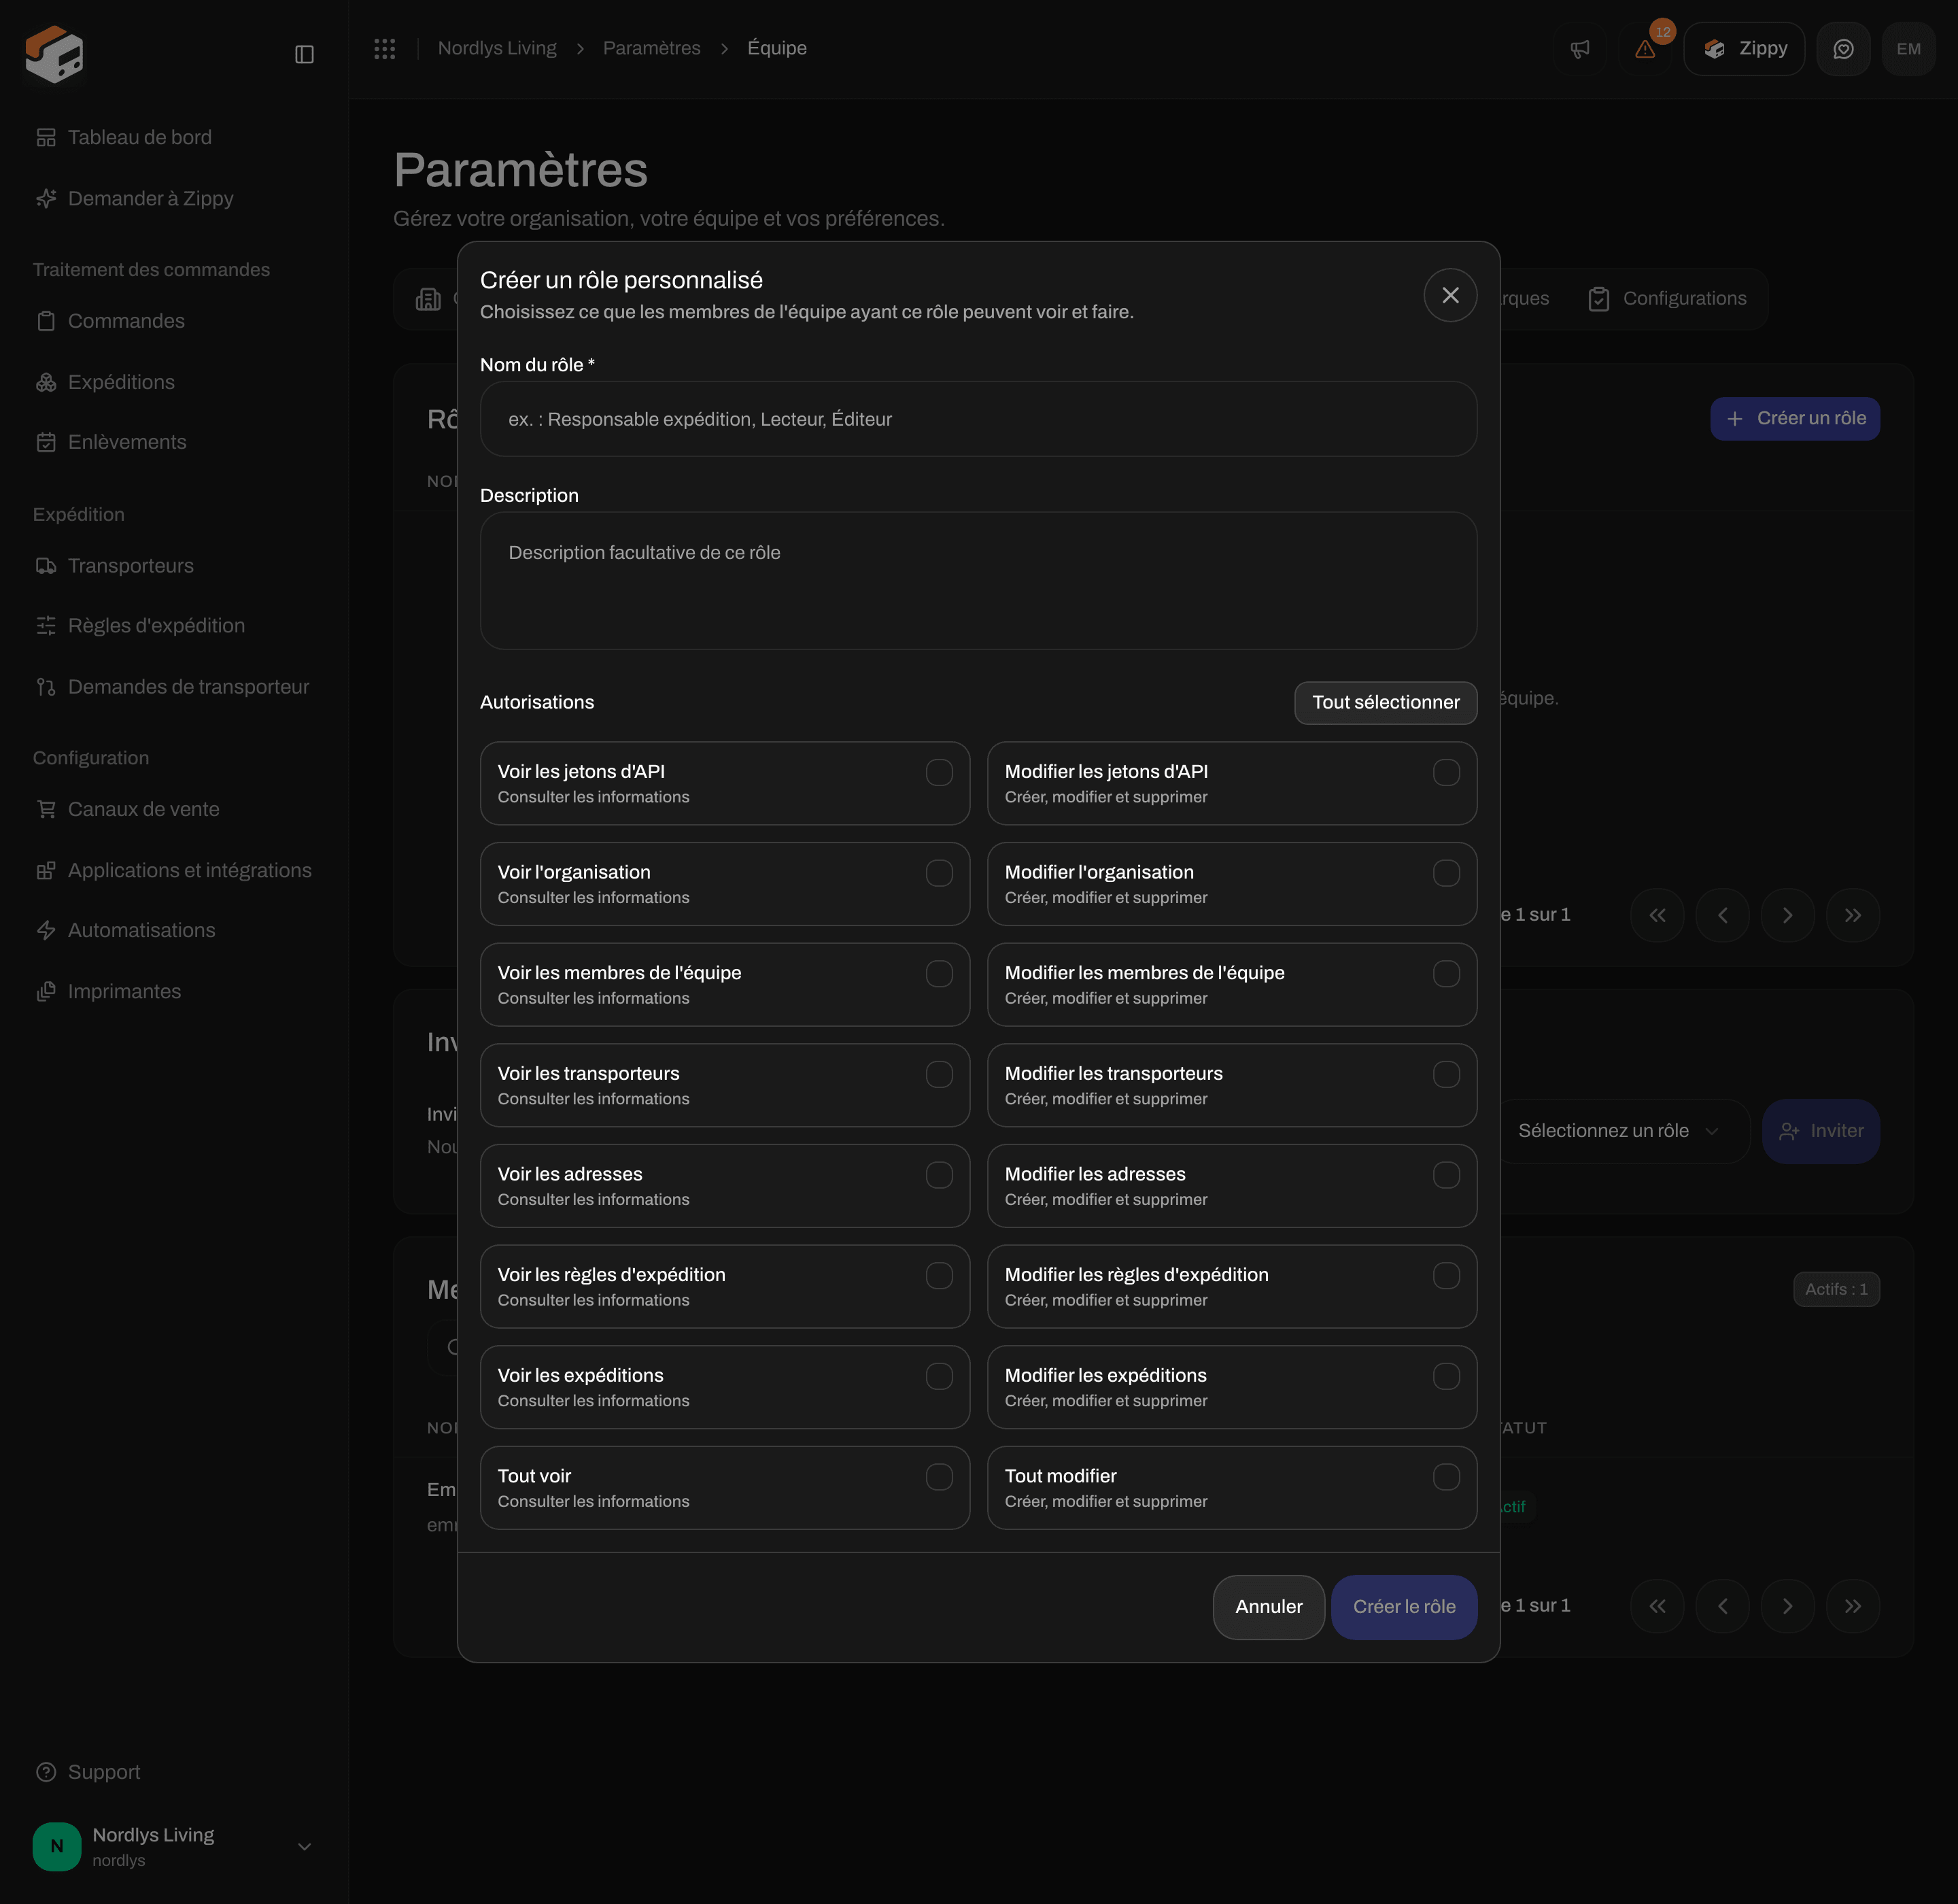Go to previous page in roles pagination
The width and height of the screenshot is (1958, 1904).
(1722, 915)
